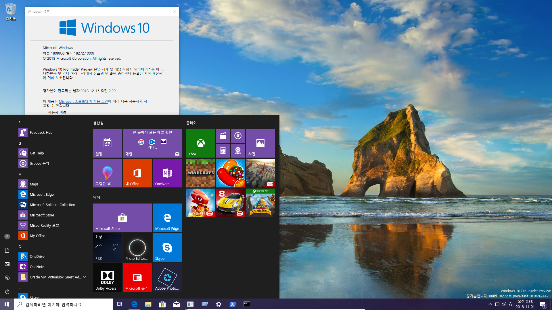Open the 내 Office tile
This screenshot has height=310, width=552.
(137, 173)
